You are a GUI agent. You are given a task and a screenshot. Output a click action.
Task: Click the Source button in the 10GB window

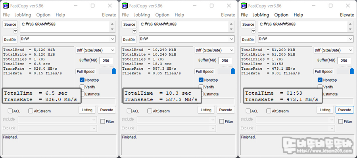point(129,24)
